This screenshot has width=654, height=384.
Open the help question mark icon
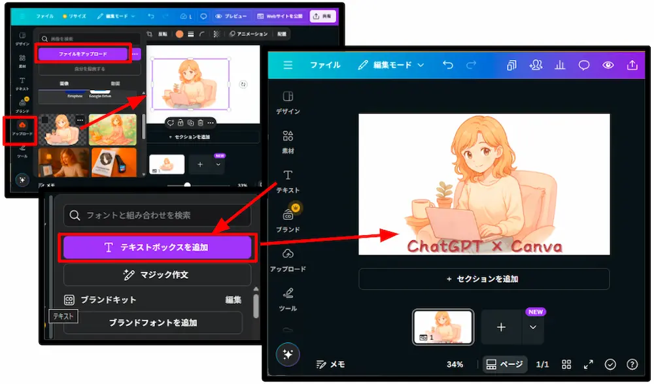(x=632, y=364)
